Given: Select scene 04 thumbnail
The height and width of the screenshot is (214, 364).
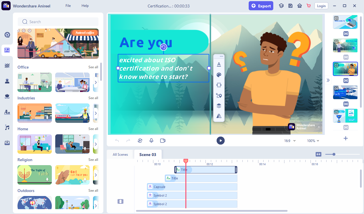Looking at the screenshot, I should [345, 92].
